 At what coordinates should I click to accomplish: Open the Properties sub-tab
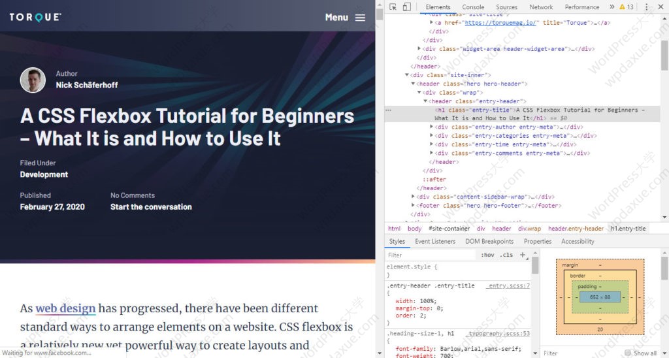coord(538,242)
